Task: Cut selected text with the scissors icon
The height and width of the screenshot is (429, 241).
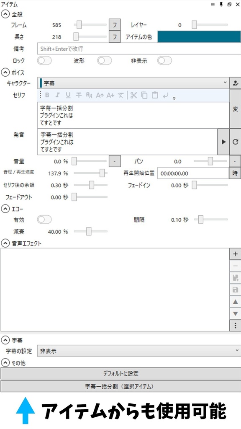Action: coord(133,95)
